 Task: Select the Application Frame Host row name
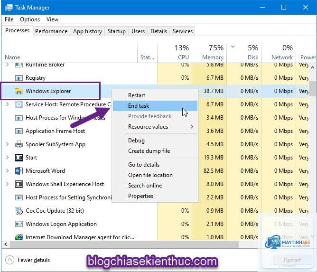[x=55, y=131]
